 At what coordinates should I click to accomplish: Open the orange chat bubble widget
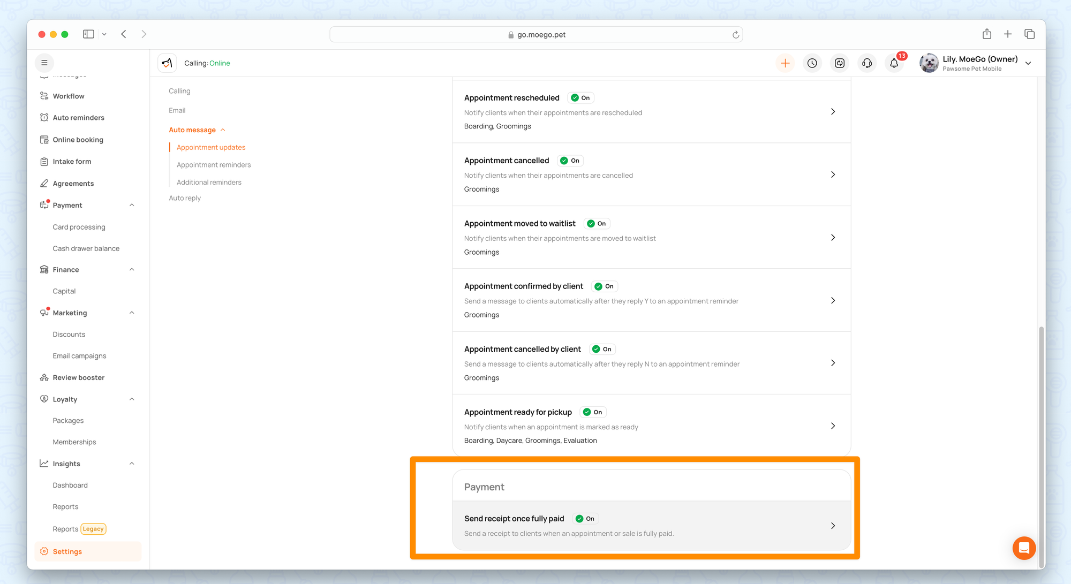pos(1024,548)
